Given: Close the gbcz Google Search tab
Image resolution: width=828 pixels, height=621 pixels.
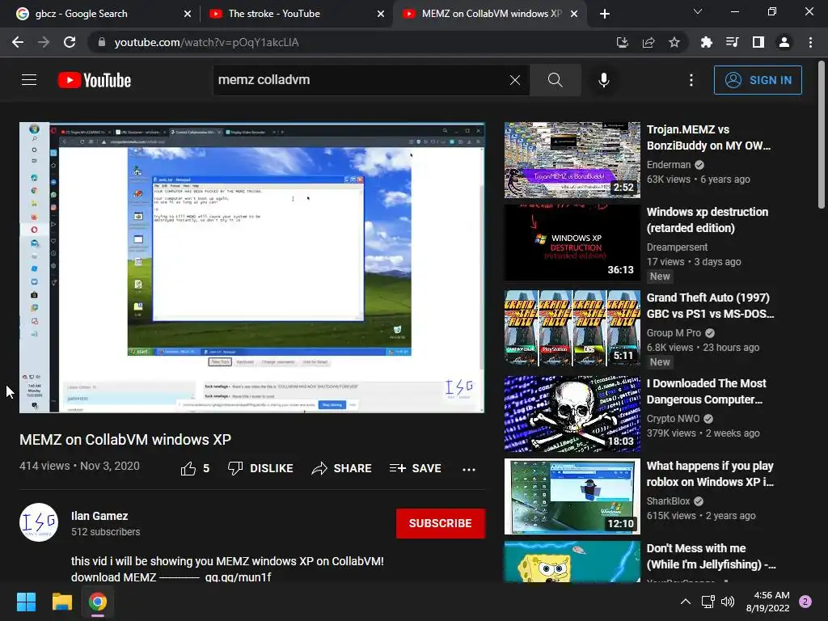Looking at the screenshot, I should (x=188, y=14).
